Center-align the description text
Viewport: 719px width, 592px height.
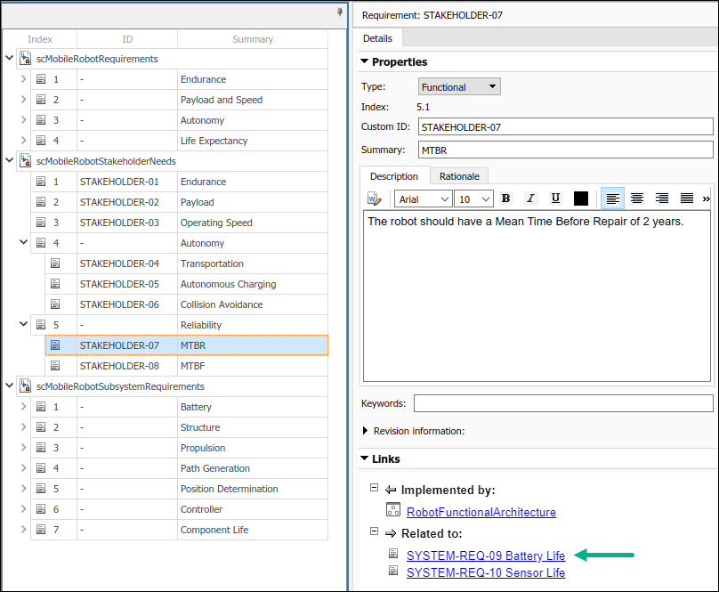pyautogui.click(x=637, y=199)
